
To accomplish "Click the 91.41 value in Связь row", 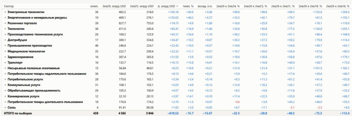I will 122,108.
